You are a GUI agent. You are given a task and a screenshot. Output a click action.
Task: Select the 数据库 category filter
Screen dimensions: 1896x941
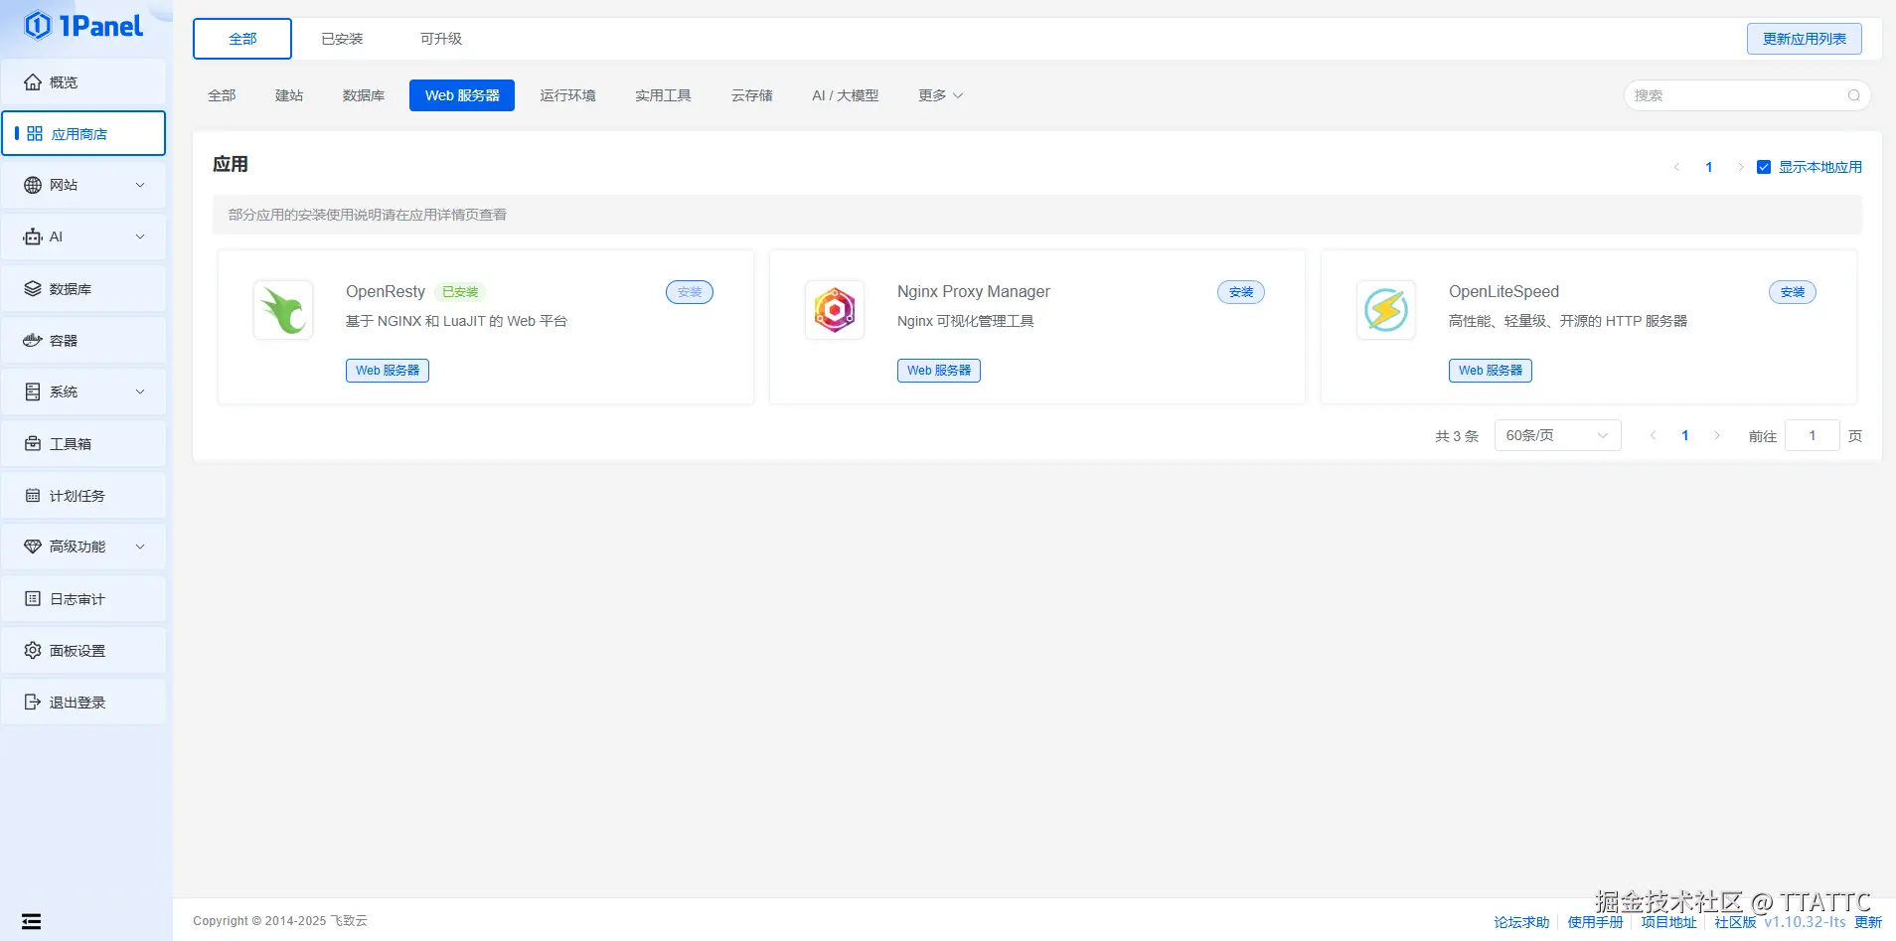(x=364, y=95)
